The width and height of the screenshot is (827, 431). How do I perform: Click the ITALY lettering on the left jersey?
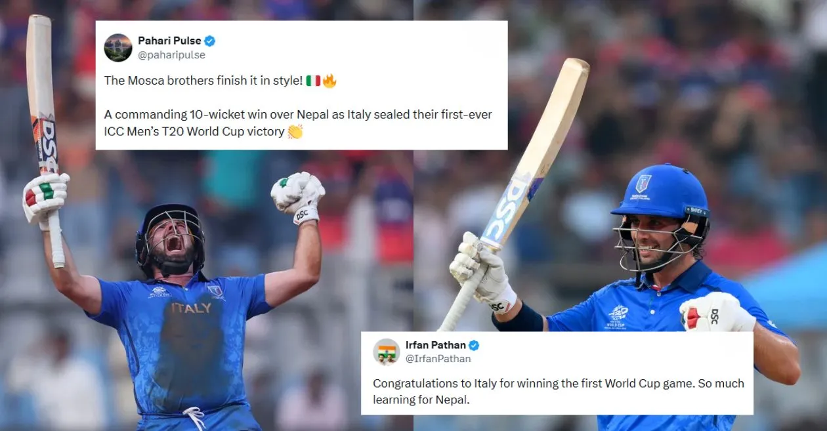point(191,308)
